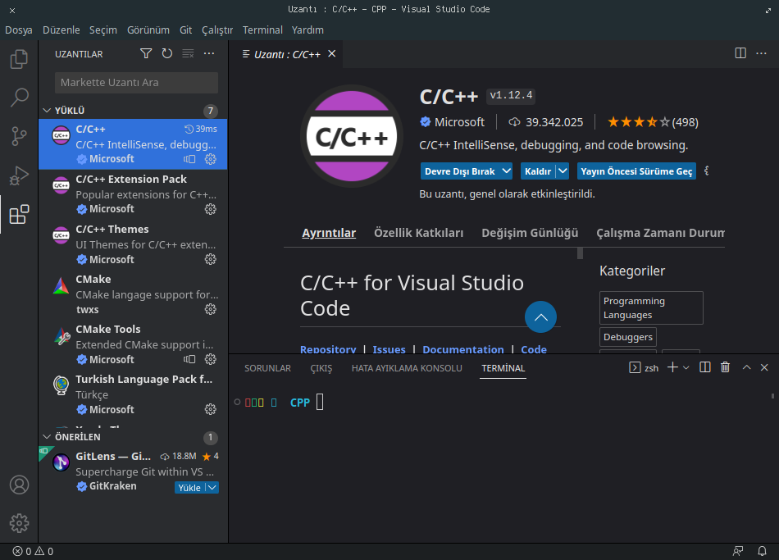Click the scroll-to-top round arrow button
Screen dimensions: 779x560
pos(540,317)
